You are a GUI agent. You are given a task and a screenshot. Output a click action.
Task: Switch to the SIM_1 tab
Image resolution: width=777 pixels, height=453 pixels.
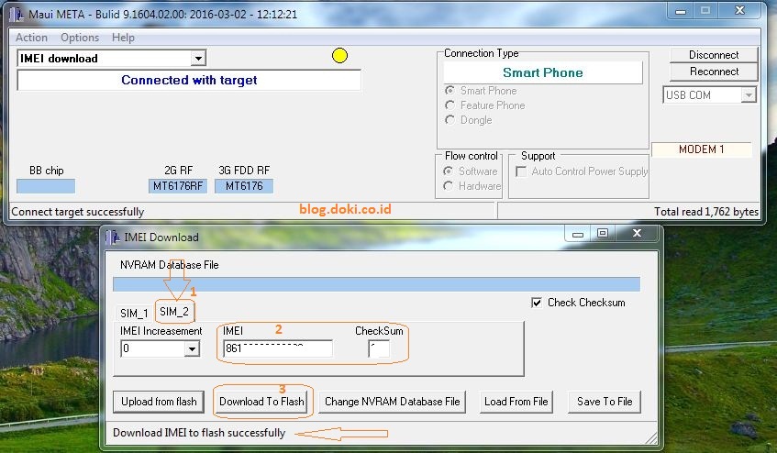point(134,314)
